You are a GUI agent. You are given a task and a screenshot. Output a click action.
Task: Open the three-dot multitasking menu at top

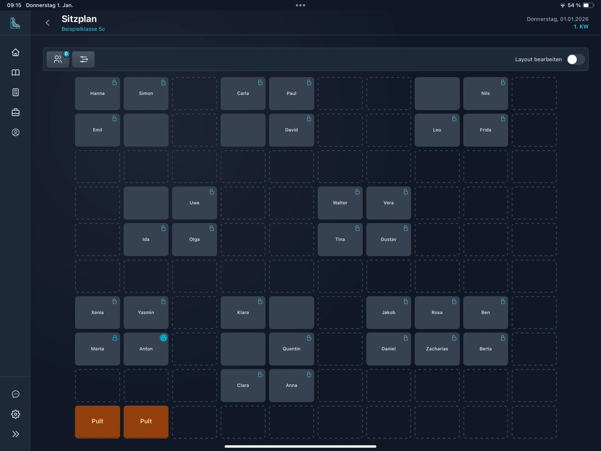(300, 5)
